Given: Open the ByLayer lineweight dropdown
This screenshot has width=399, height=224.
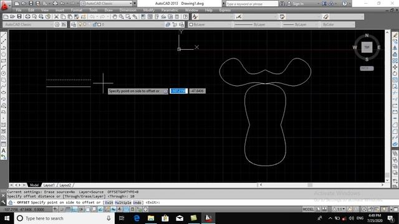Looking at the screenshot, I should (x=317, y=24).
